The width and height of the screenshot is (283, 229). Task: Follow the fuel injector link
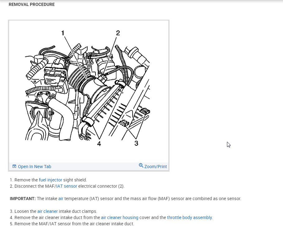pyautogui.click(x=50, y=180)
